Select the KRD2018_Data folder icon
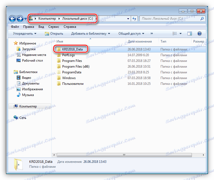The image size is (214, 180). tap(59, 49)
